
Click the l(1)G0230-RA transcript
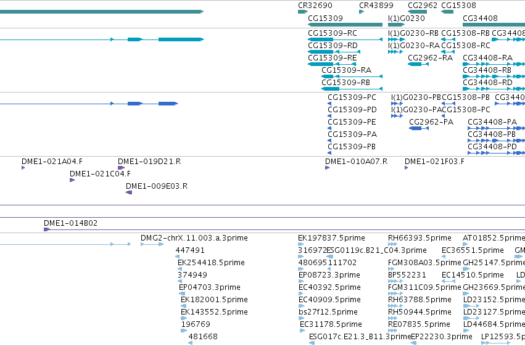click(x=395, y=52)
